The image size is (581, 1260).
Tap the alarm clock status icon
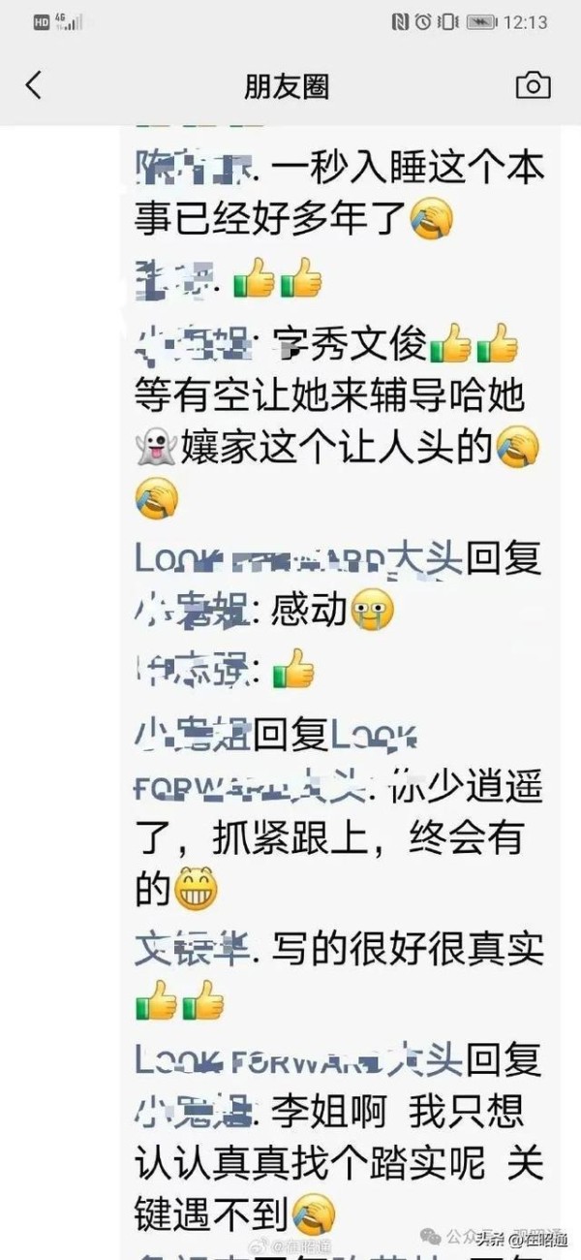(423, 21)
